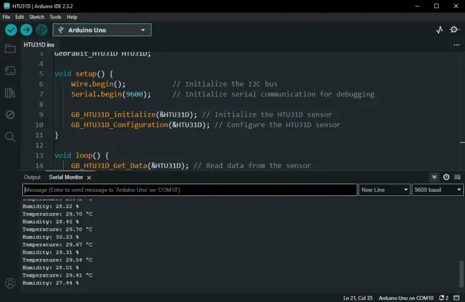The height and width of the screenshot is (302, 465).
Task: Open the Sketchbook folder sidebar icon
Action: [10, 48]
